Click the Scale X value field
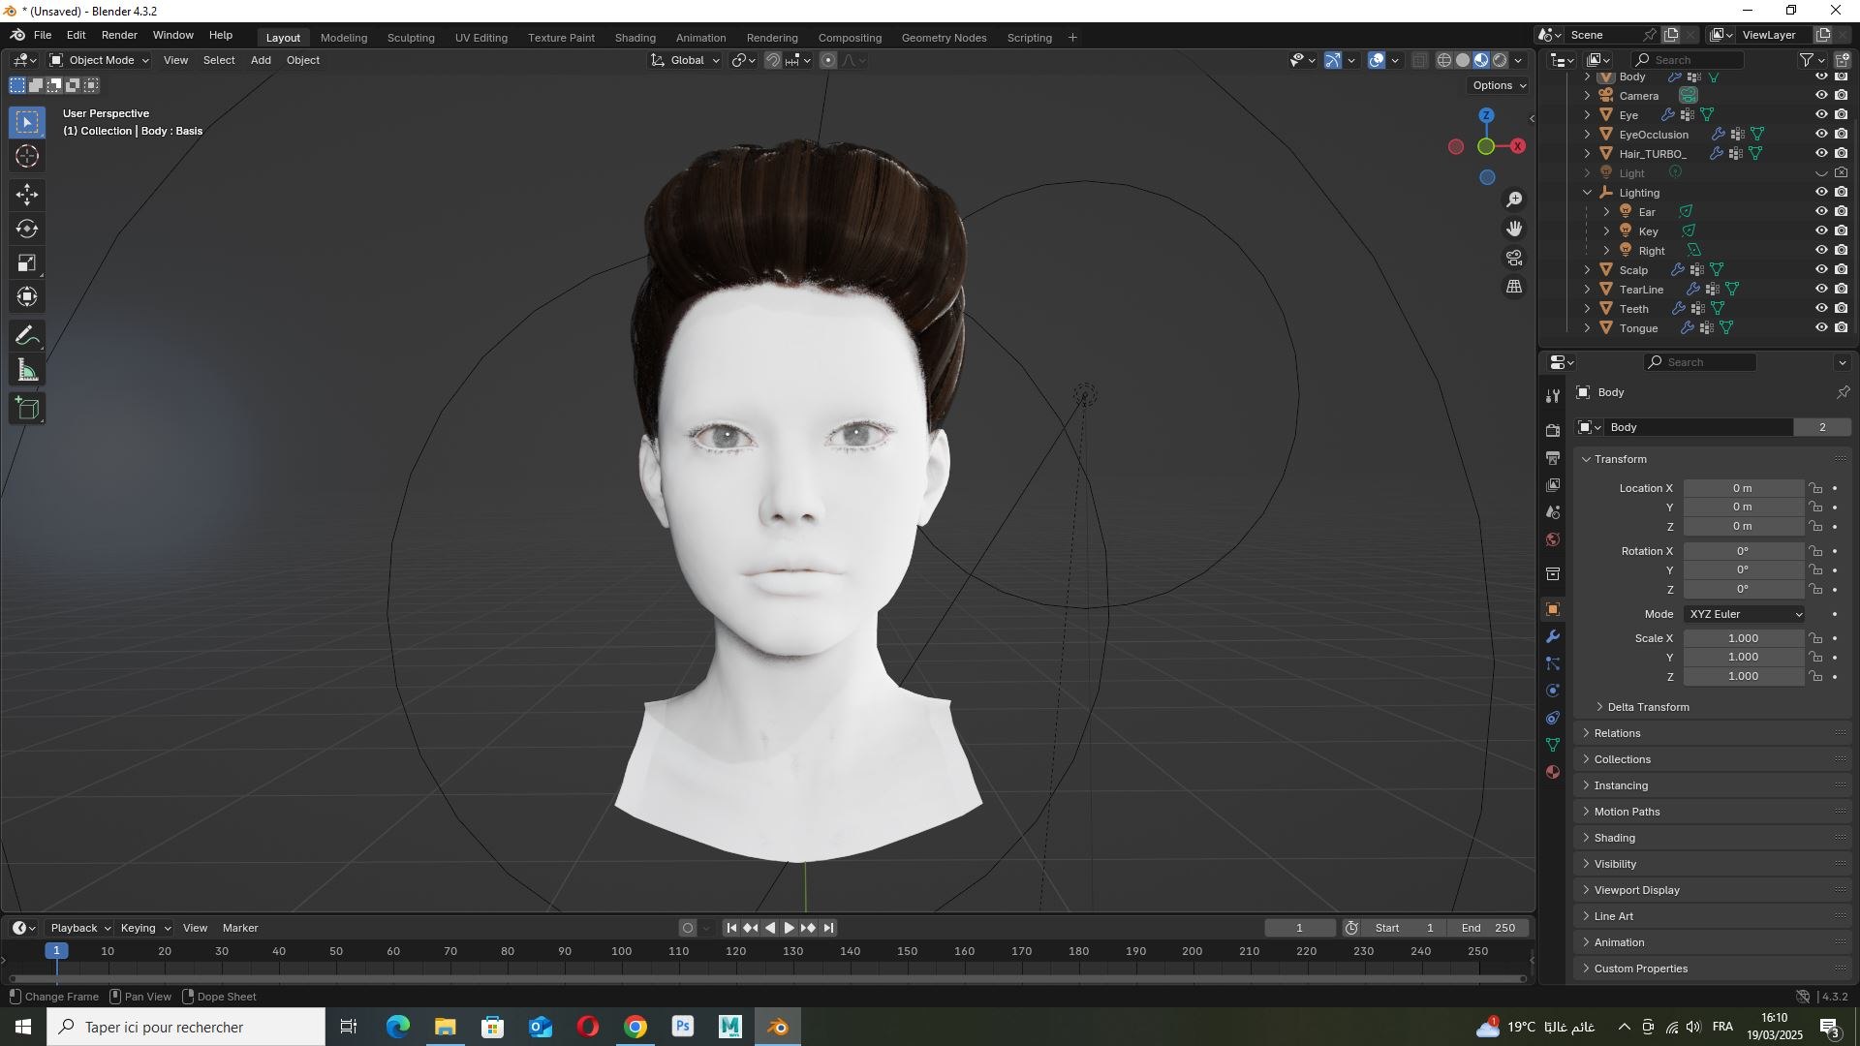This screenshot has height=1046, width=1860. (x=1743, y=638)
